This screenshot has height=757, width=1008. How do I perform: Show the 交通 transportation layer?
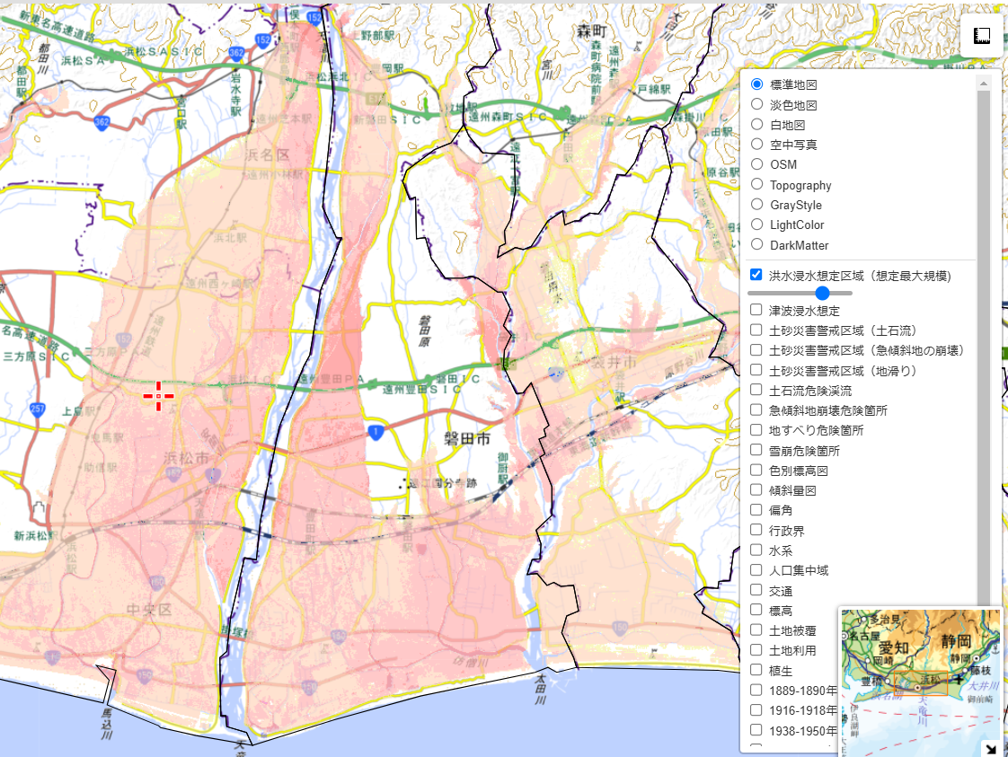pyautogui.click(x=756, y=589)
